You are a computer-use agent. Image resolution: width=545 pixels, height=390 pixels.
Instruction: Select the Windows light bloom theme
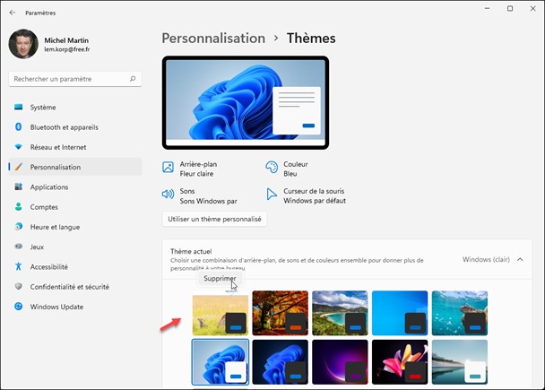tap(221, 362)
